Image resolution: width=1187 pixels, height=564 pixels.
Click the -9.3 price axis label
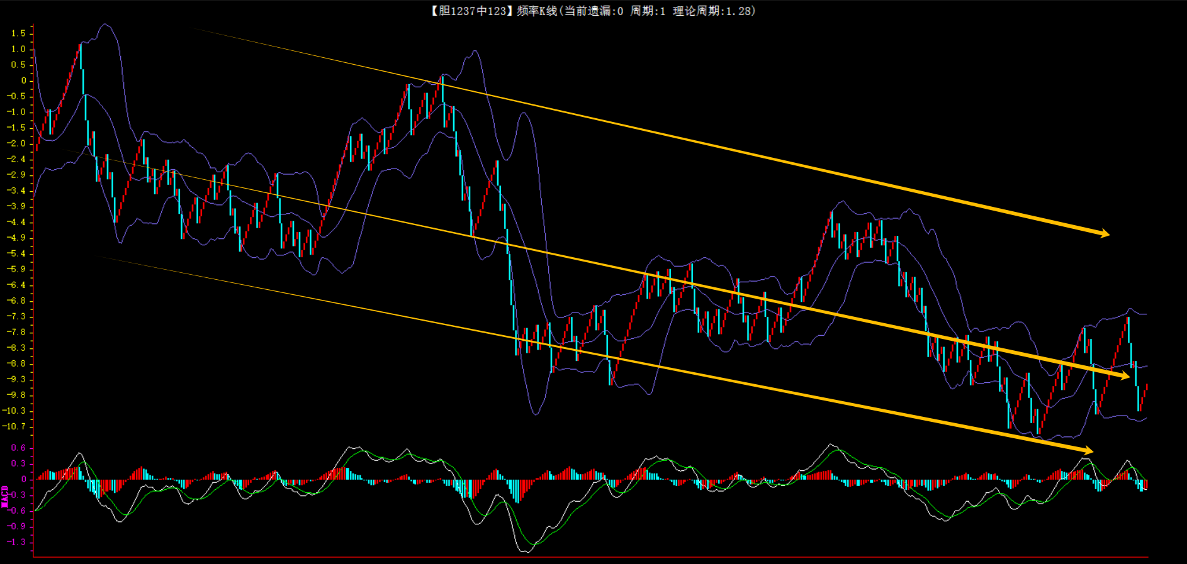pos(16,379)
